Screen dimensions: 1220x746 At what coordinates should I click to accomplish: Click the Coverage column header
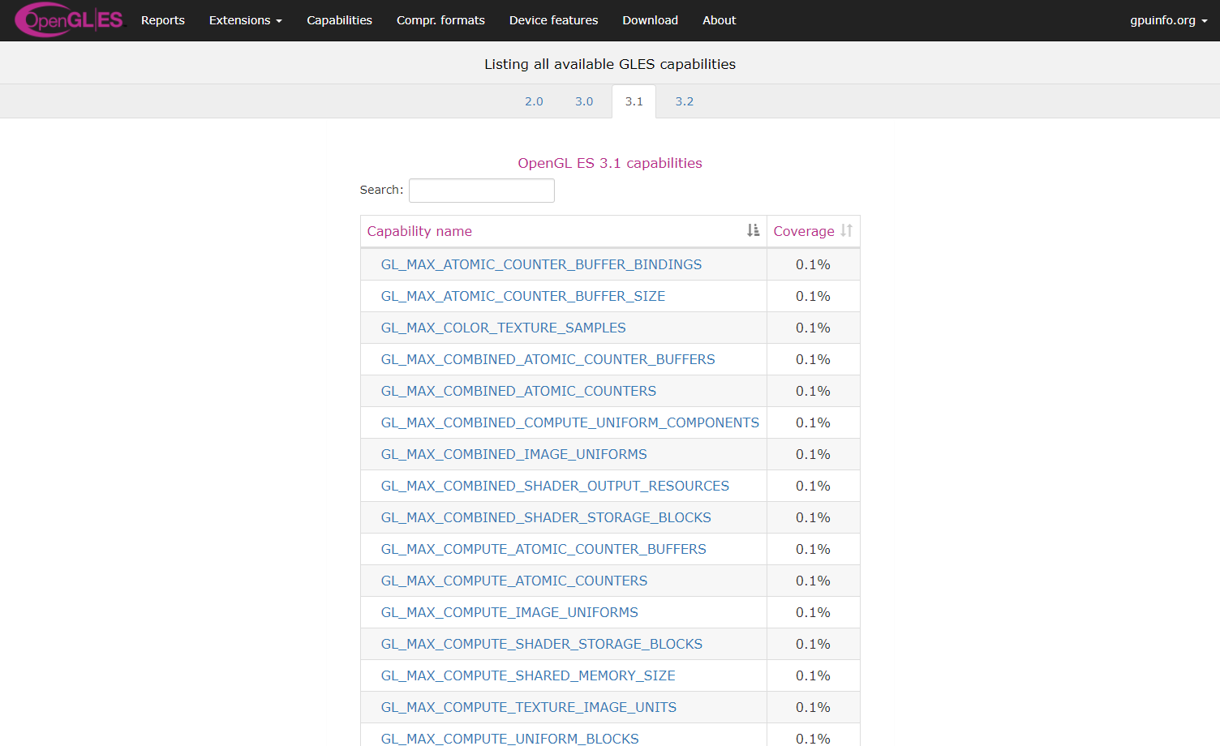(813, 231)
